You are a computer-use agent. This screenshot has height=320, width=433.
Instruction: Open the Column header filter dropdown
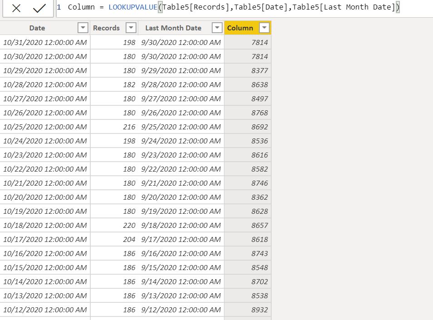(264, 28)
